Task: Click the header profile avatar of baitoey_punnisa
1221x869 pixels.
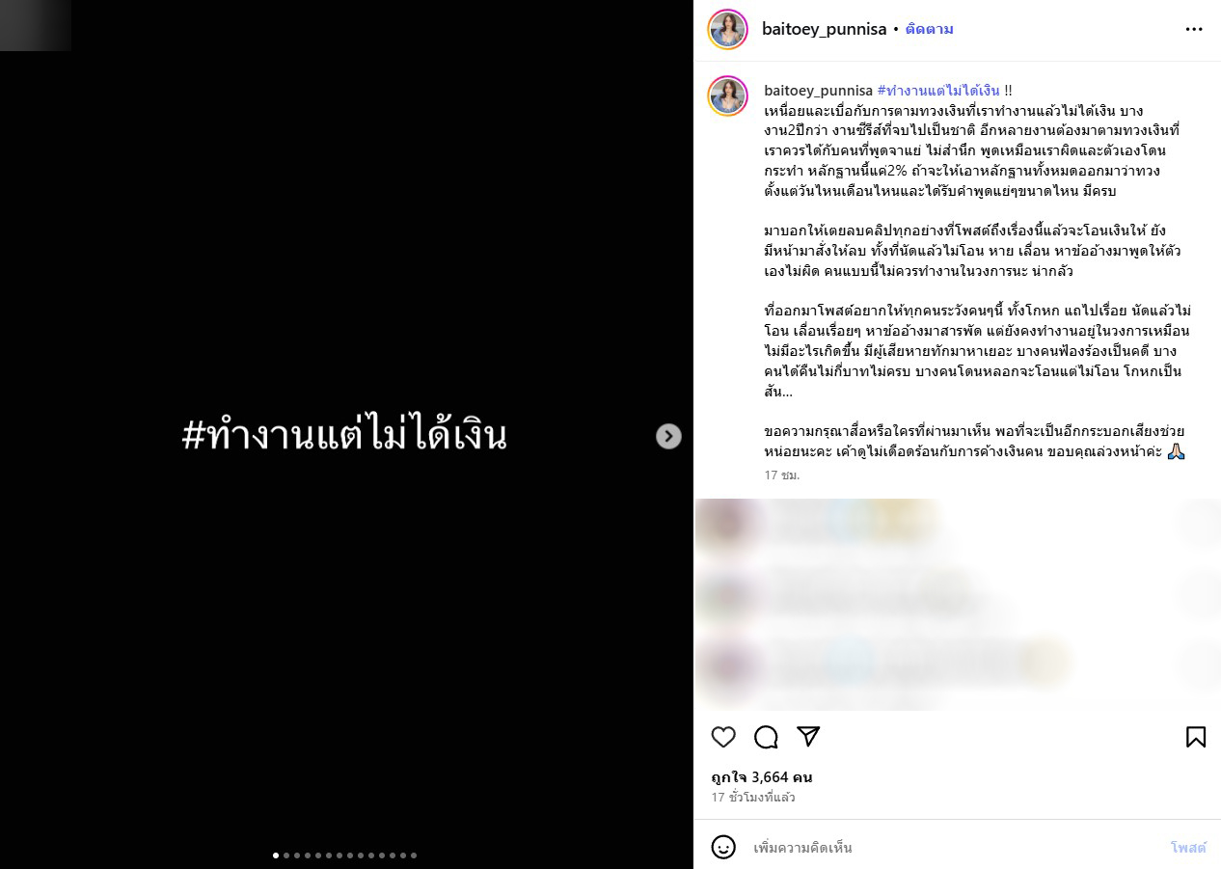Action: 728,29
